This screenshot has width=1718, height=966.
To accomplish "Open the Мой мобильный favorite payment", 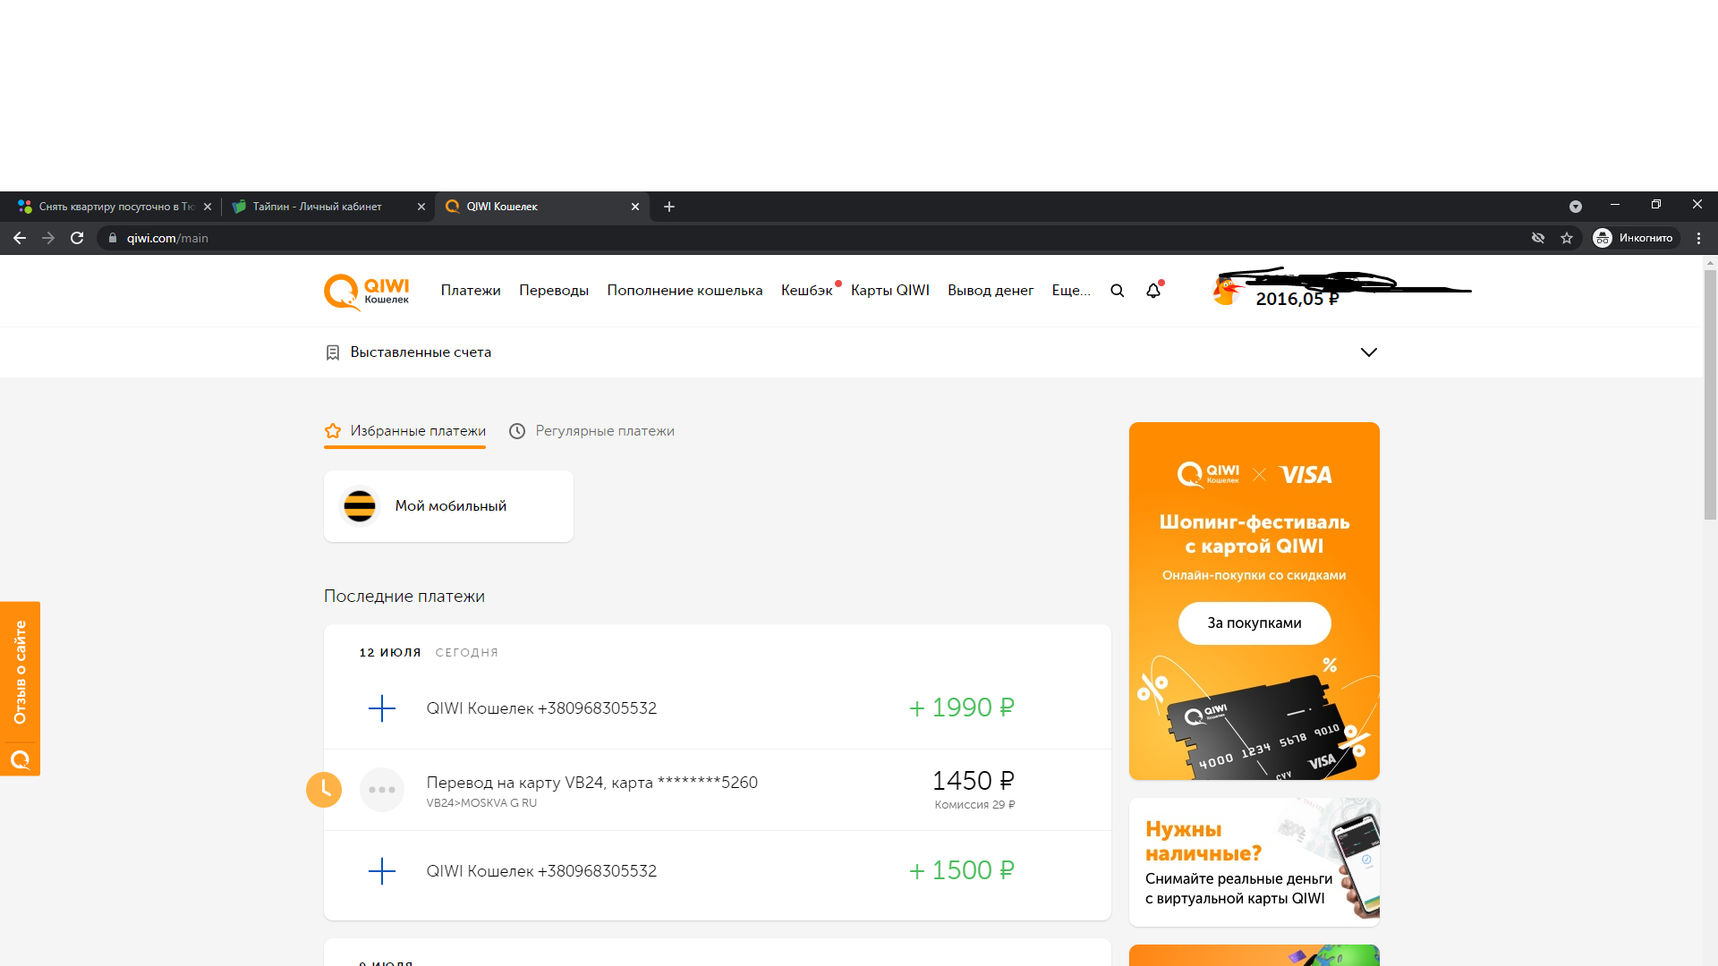I will (x=448, y=506).
